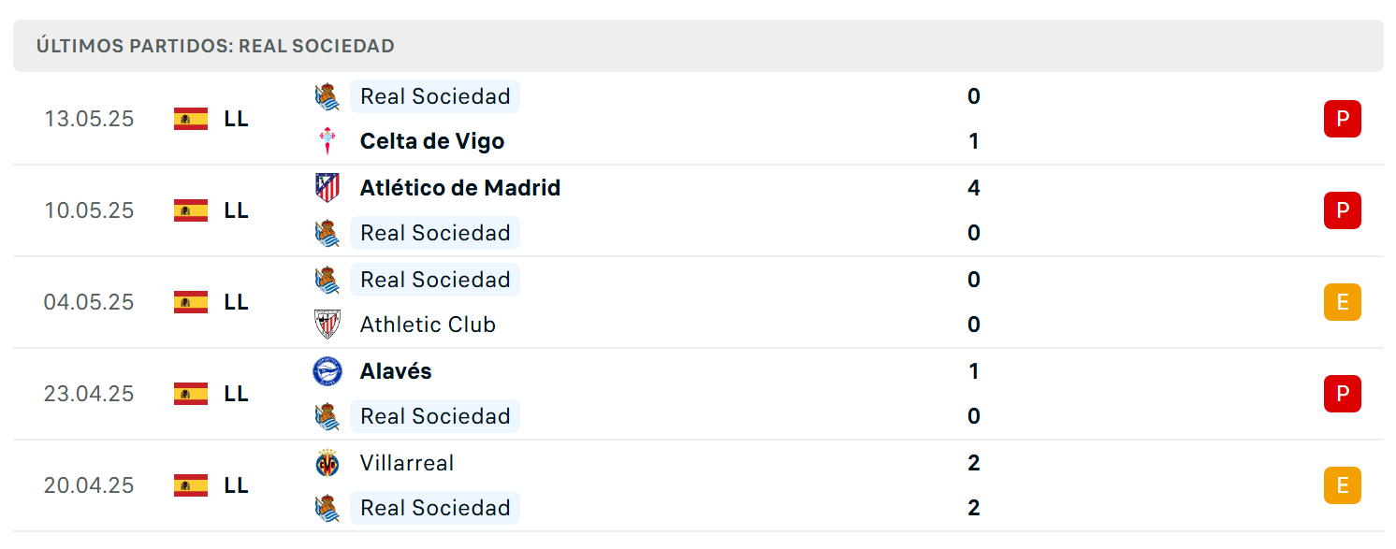Click Real Sociedad crest in 13.05.25 match

click(x=327, y=96)
